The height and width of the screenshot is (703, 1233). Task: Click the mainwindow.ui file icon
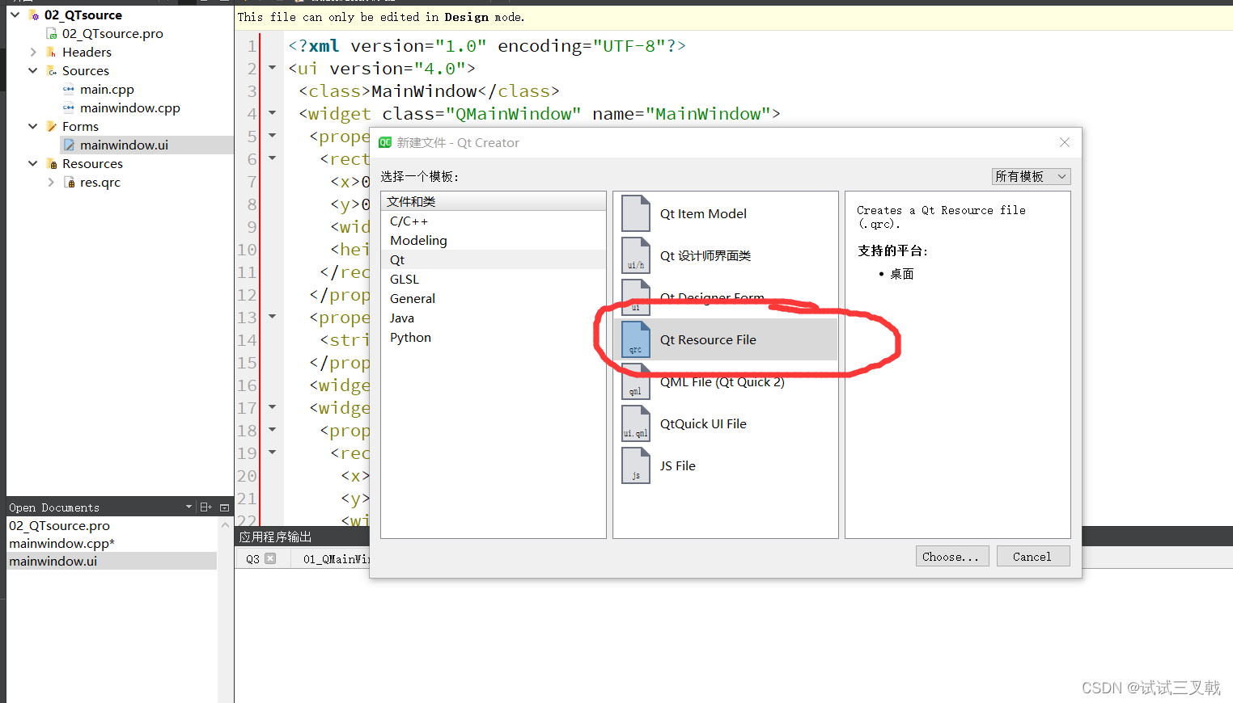coord(69,145)
